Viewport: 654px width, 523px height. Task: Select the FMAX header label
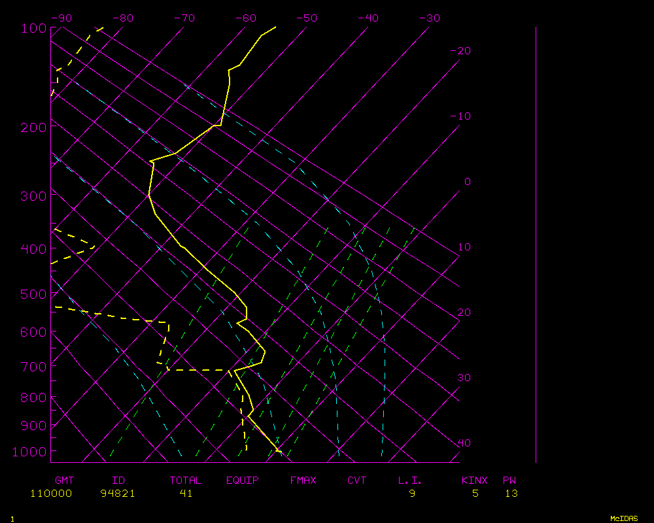[x=303, y=481]
